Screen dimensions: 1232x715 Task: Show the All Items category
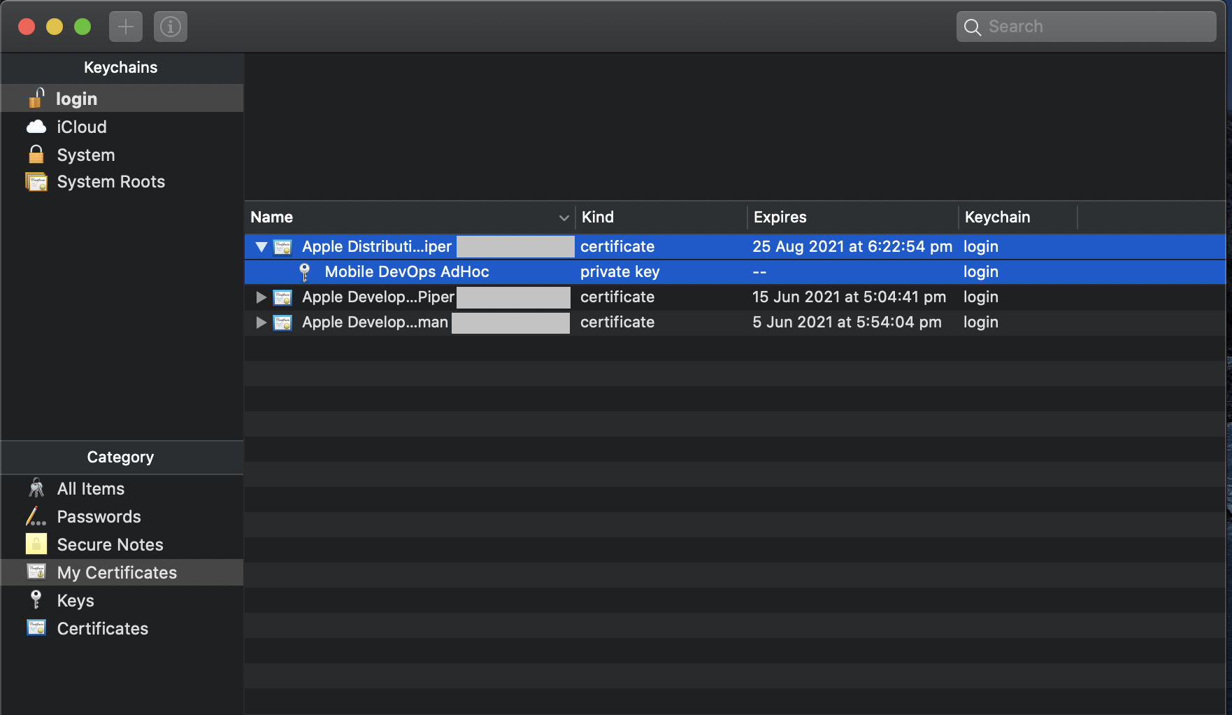(x=122, y=488)
